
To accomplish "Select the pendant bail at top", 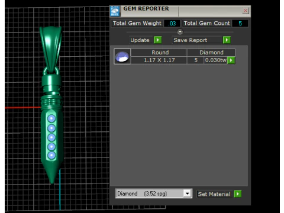I will point(51,49).
